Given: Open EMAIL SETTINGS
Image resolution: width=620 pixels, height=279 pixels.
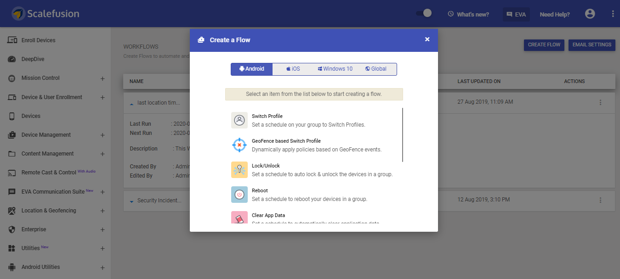Looking at the screenshot, I should pos(592,45).
